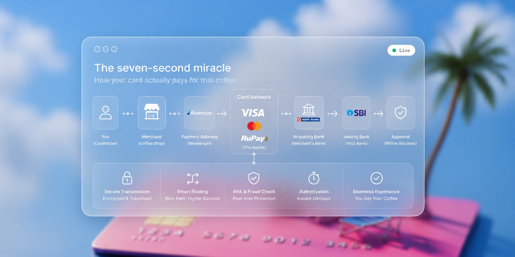The width and height of the screenshot is (515, 257).
Task: Click the Secure Transmission padlock icon
Action: (x=127, y=178)
